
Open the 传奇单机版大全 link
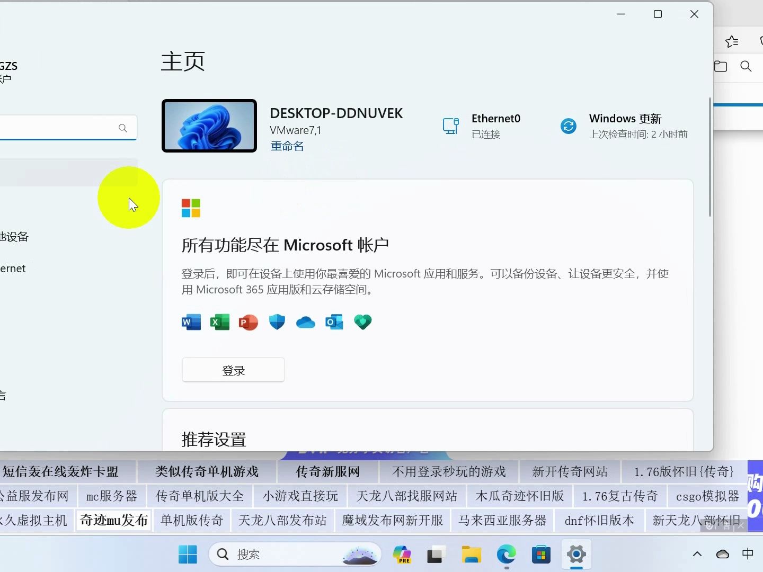click(x=200, y=496)
